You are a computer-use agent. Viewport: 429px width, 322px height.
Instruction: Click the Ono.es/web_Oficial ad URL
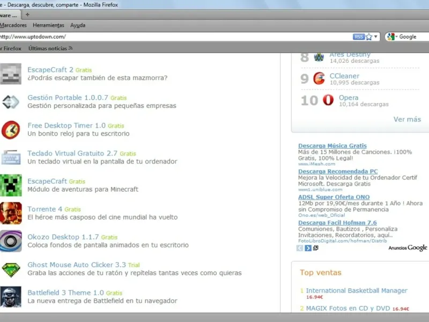point(321,215)
